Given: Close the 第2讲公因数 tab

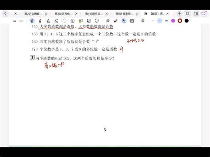Looking at the screenshot, I should click(x=46, y=14).
